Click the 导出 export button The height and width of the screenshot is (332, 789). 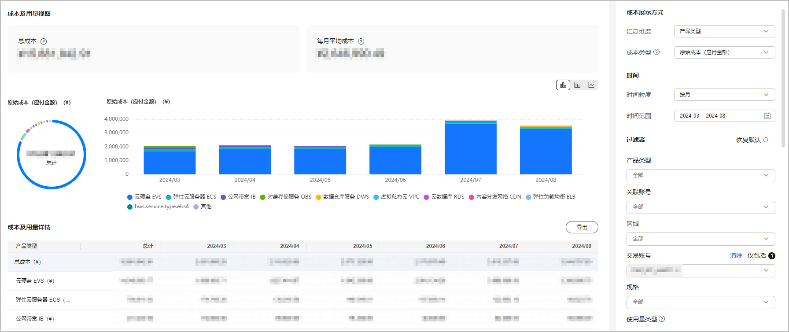point(582,227)
